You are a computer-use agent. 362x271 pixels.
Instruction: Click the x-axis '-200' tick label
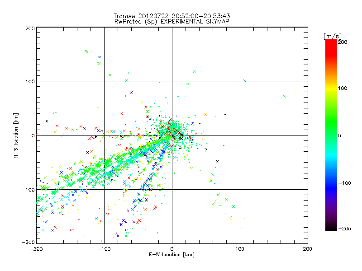click(x=36, y=249)
